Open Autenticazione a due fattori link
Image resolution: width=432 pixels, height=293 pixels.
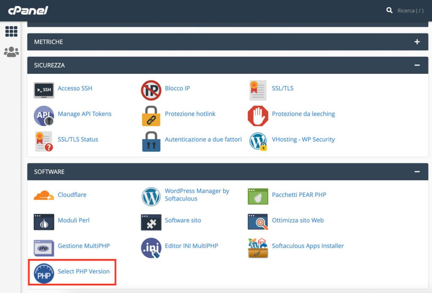(203, 139)
